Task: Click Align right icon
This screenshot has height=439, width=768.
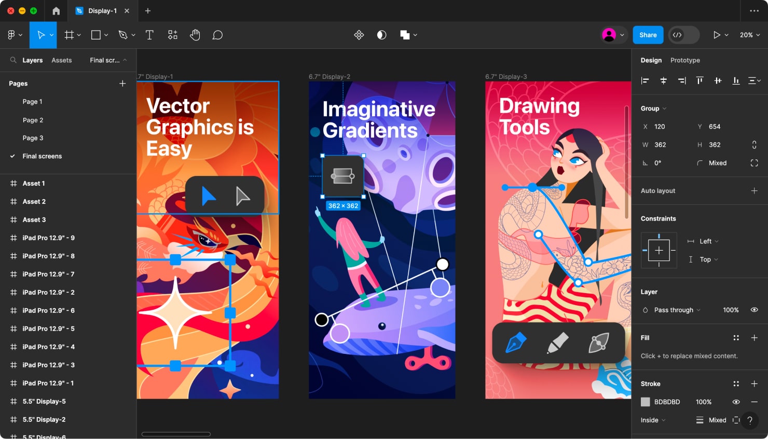Action: point(681,80)
